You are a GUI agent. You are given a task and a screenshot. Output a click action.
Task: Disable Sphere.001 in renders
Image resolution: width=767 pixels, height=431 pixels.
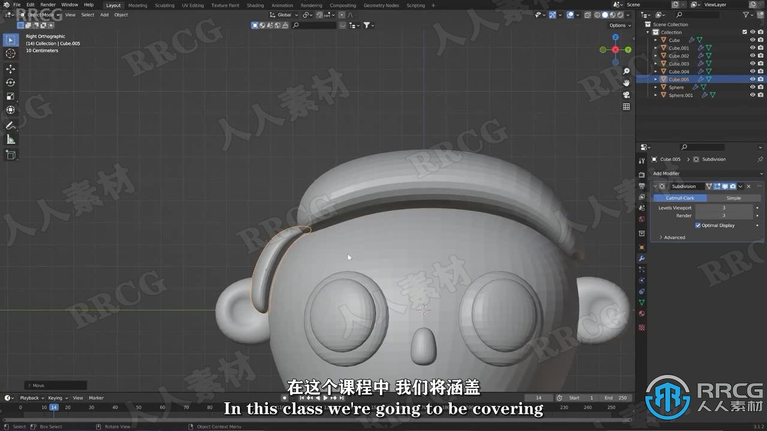760,95
